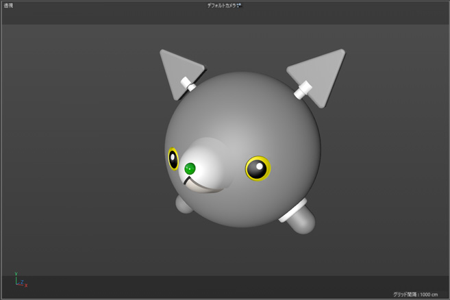Click the XYZ axis gizmo
The width and height of the screenshot is (450, 300).
20,281
